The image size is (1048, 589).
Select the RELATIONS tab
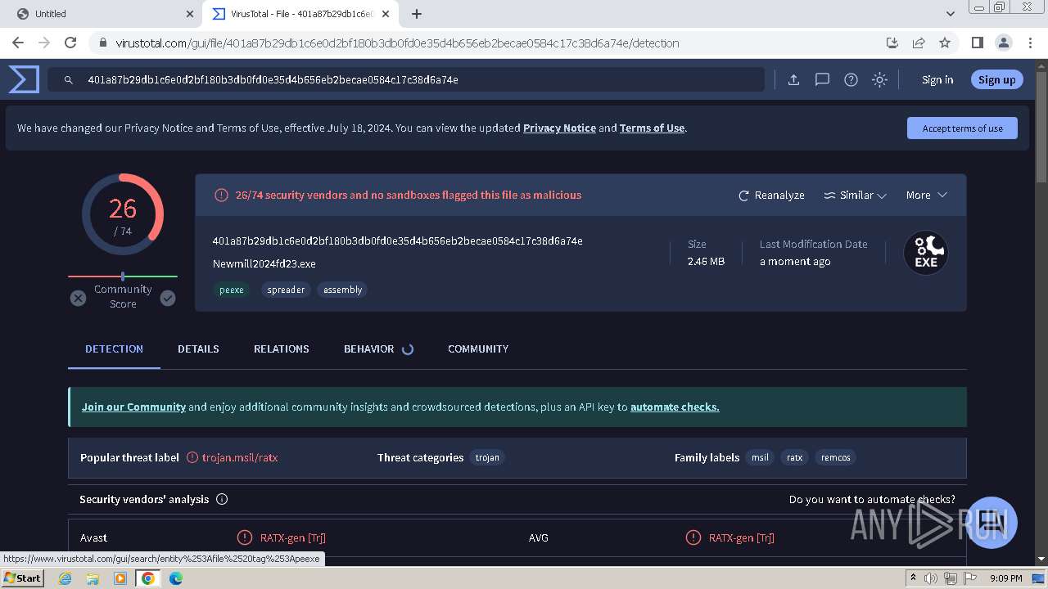click(281, 348)
